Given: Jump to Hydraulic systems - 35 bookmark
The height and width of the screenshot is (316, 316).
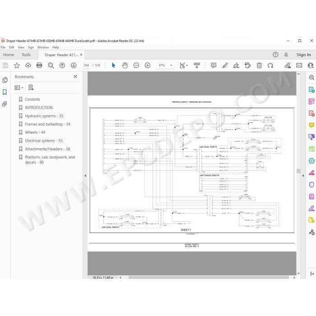Looking at the screenshot, I should pos(44,116).
